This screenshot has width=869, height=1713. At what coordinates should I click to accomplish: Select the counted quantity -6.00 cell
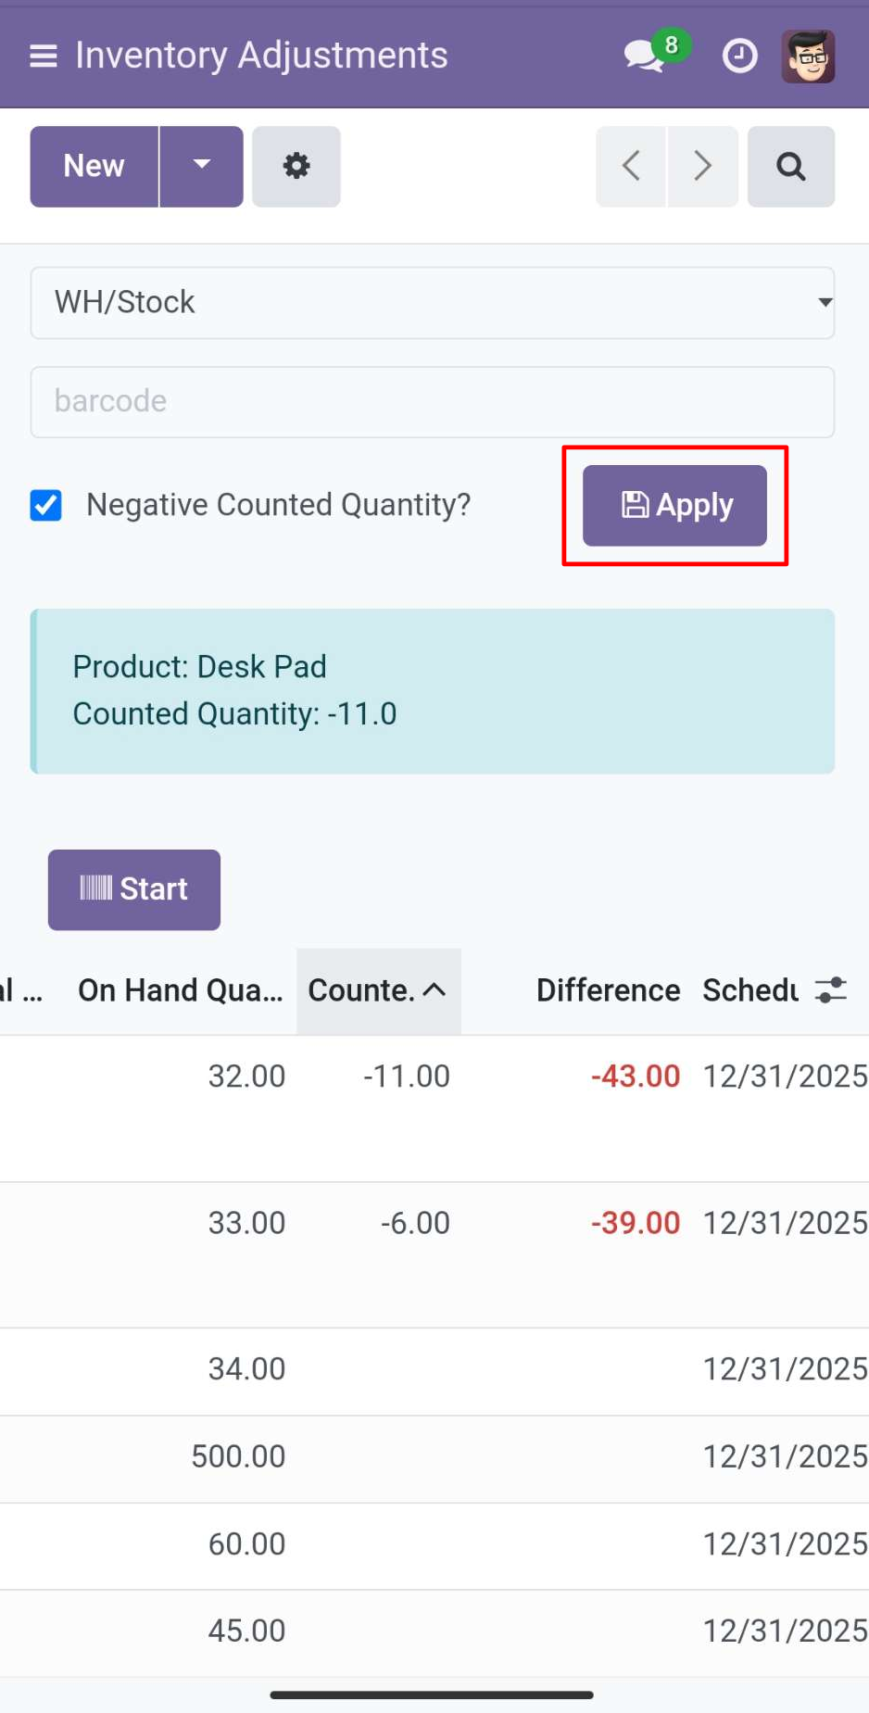pyautogui.click(x=414, y=1223)
